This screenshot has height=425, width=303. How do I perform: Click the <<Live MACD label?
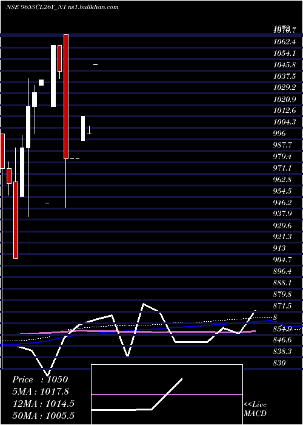click(x=255, y=409)
